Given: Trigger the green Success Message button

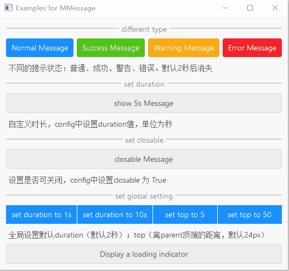Looking at the screenshot, I should coord(111,48).
